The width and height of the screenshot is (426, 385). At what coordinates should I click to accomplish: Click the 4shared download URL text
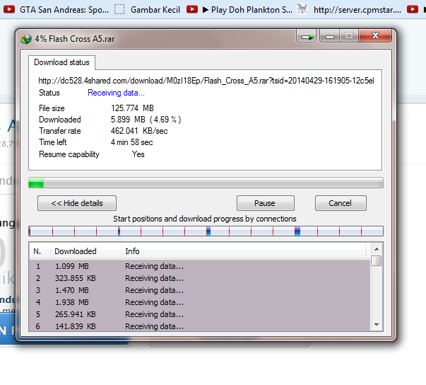(x=206, y=81)
